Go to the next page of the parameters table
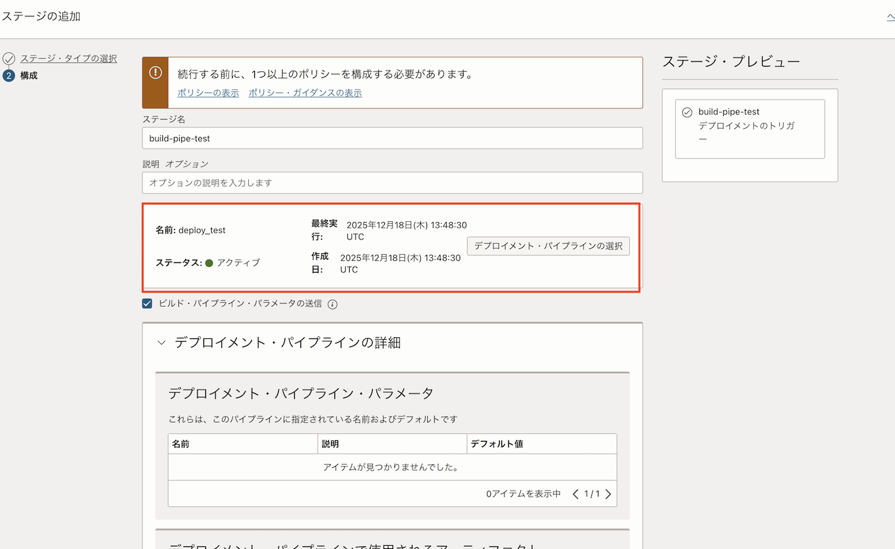Image resolution: width=895 pixels, height=549 pixels. 608,494
